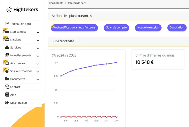Click the Consultants breadcrumb link
Viewport: 189px width, 127px height.
[56, 3]
